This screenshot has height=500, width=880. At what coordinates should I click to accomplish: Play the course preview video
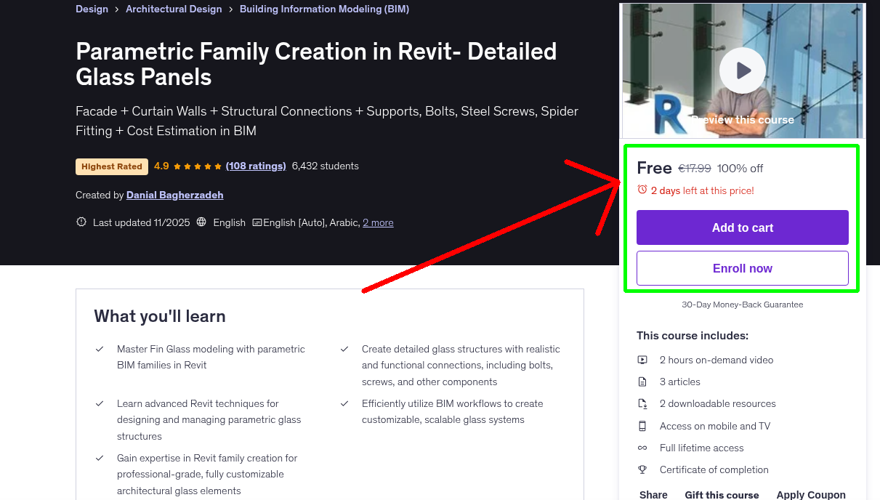(742, 70)
